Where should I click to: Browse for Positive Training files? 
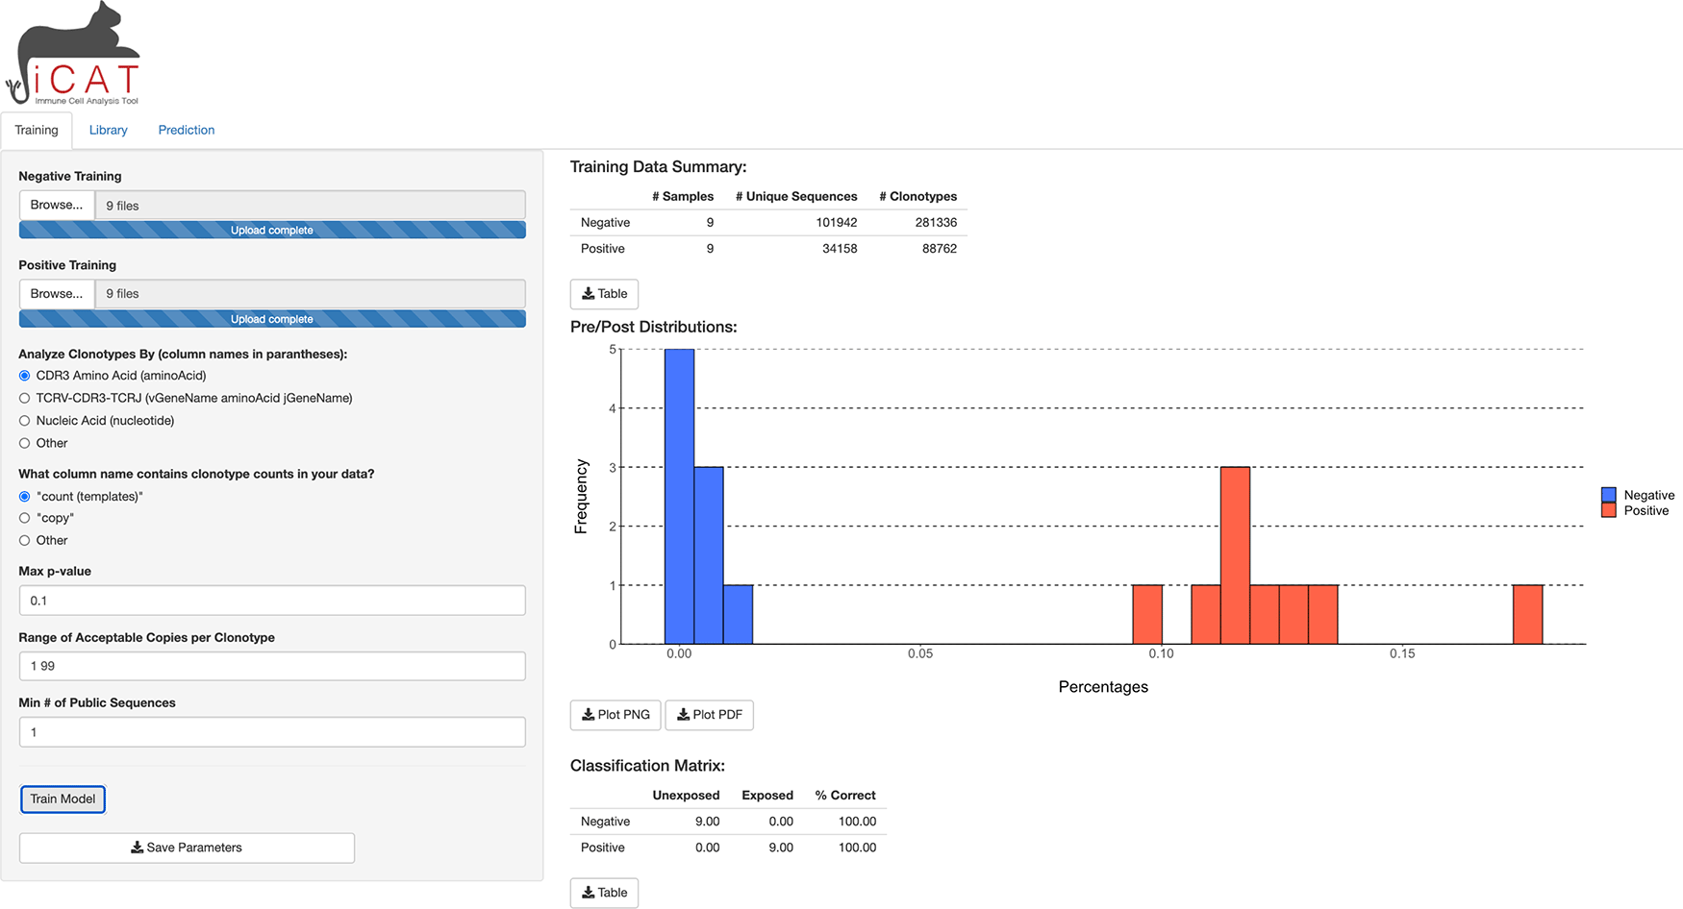pos(57,294)
